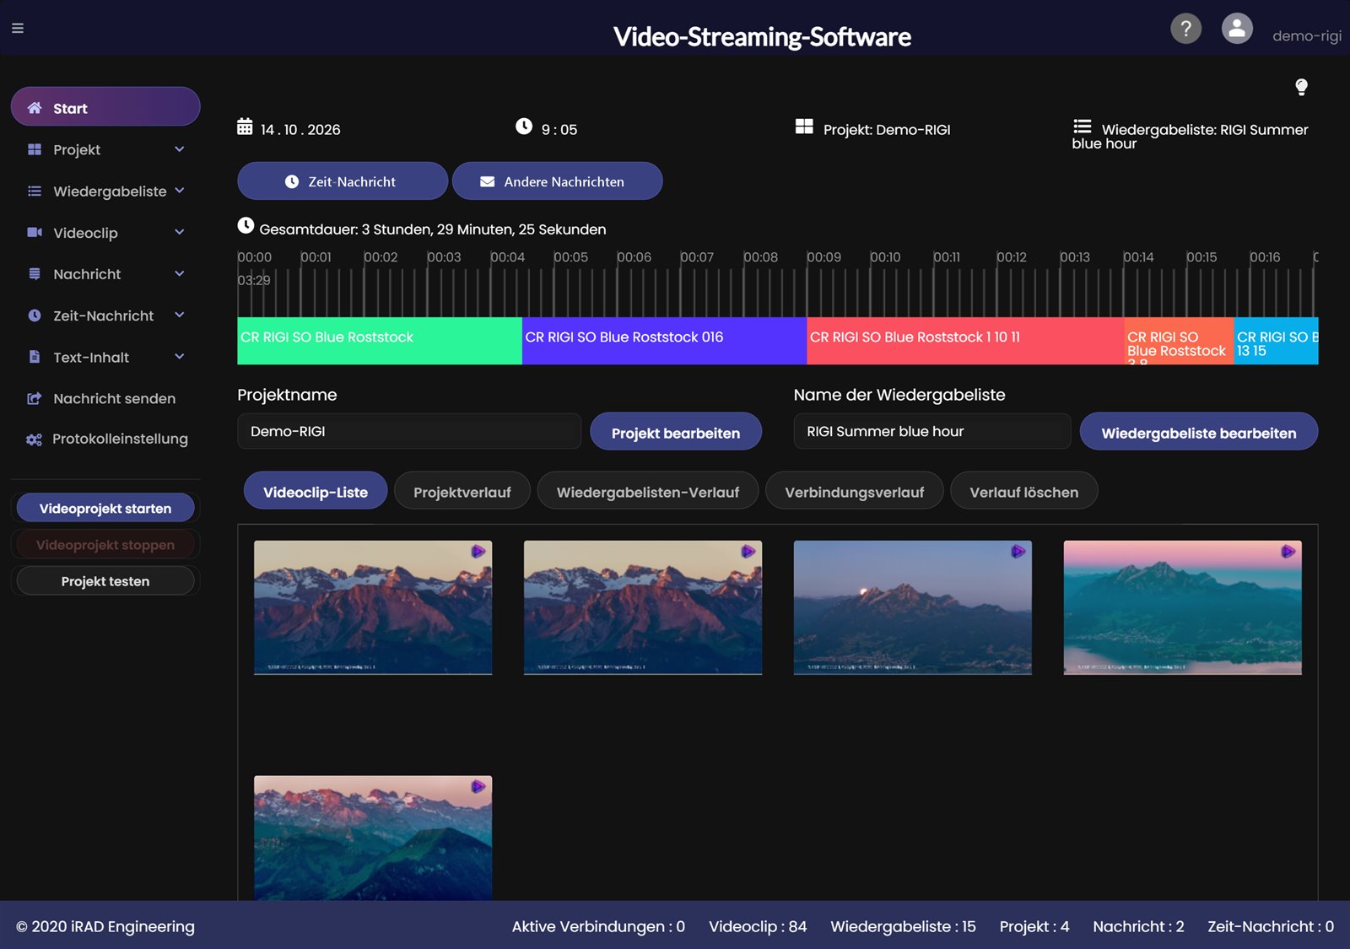Select green CR RIGI SO Blue Roststock timeline segment
This screenshot has width=1350, height=949.
(380, 341)
